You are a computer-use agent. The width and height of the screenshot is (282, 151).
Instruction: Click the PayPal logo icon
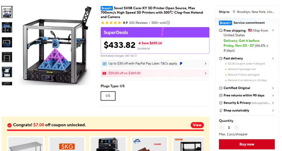pos(181,63)
